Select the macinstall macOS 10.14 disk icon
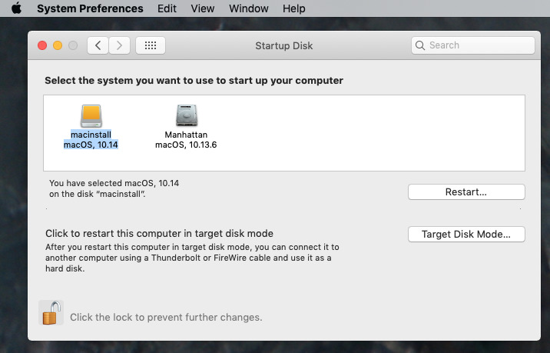550x353 pixels. point(91,116)
